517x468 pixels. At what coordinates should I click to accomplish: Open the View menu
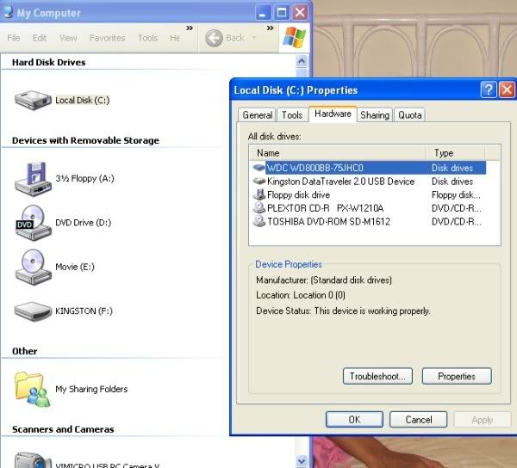click(x=68, y=38)
